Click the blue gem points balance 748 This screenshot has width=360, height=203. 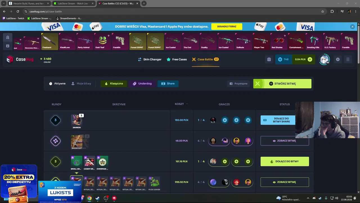pos(283,59)
